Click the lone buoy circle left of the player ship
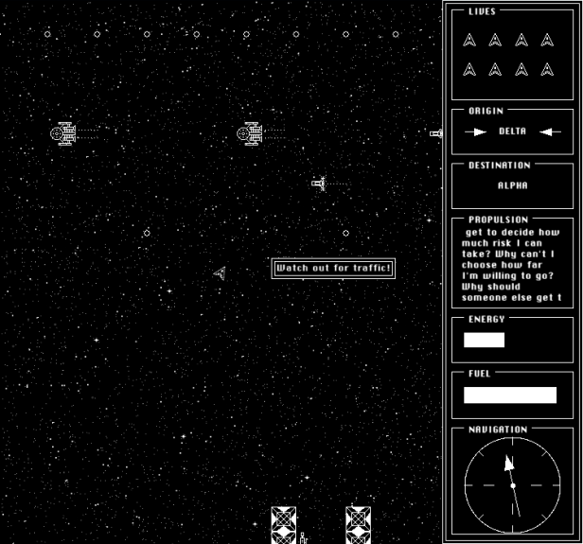This screenshot has height=544, width=583. (x=147, y=233)
